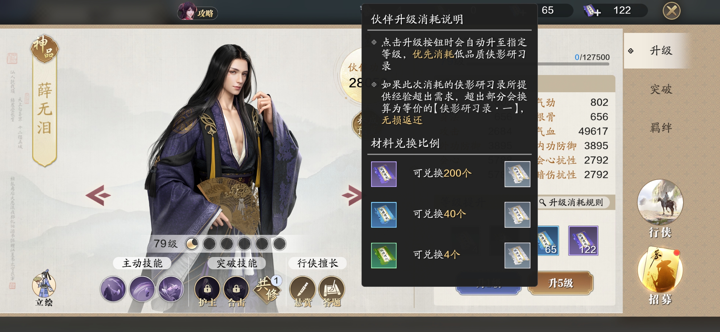Image resolution: width=720 pixels, height=332 pixels.
Task: Select the first active skill icon
Action: [113, 289]
